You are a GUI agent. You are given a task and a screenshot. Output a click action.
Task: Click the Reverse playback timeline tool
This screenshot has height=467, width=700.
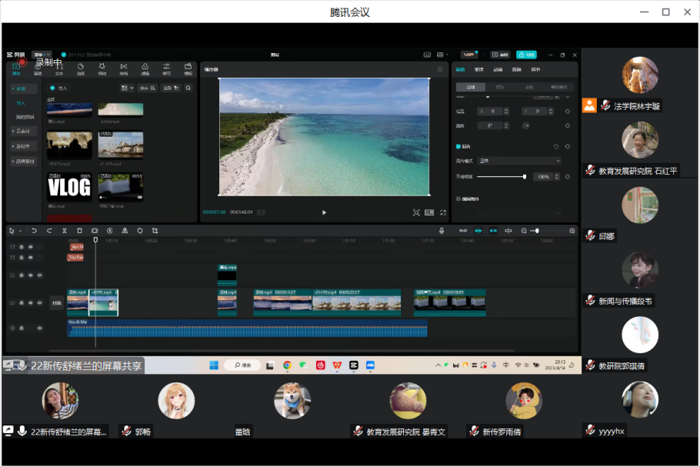(110, 231)
